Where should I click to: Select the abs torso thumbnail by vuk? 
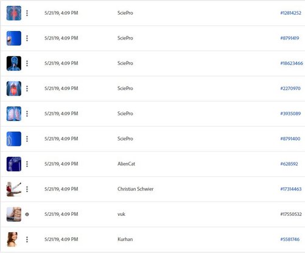pos(14,214)
